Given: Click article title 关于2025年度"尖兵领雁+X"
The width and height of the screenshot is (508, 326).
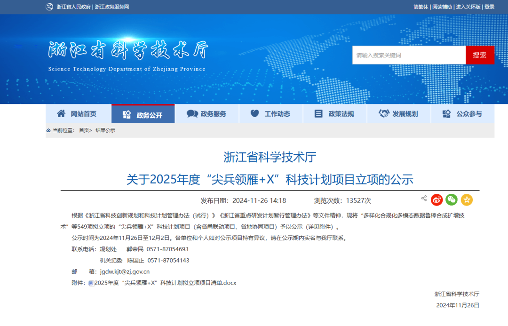Looking at the screenshot, I should 270,179.
